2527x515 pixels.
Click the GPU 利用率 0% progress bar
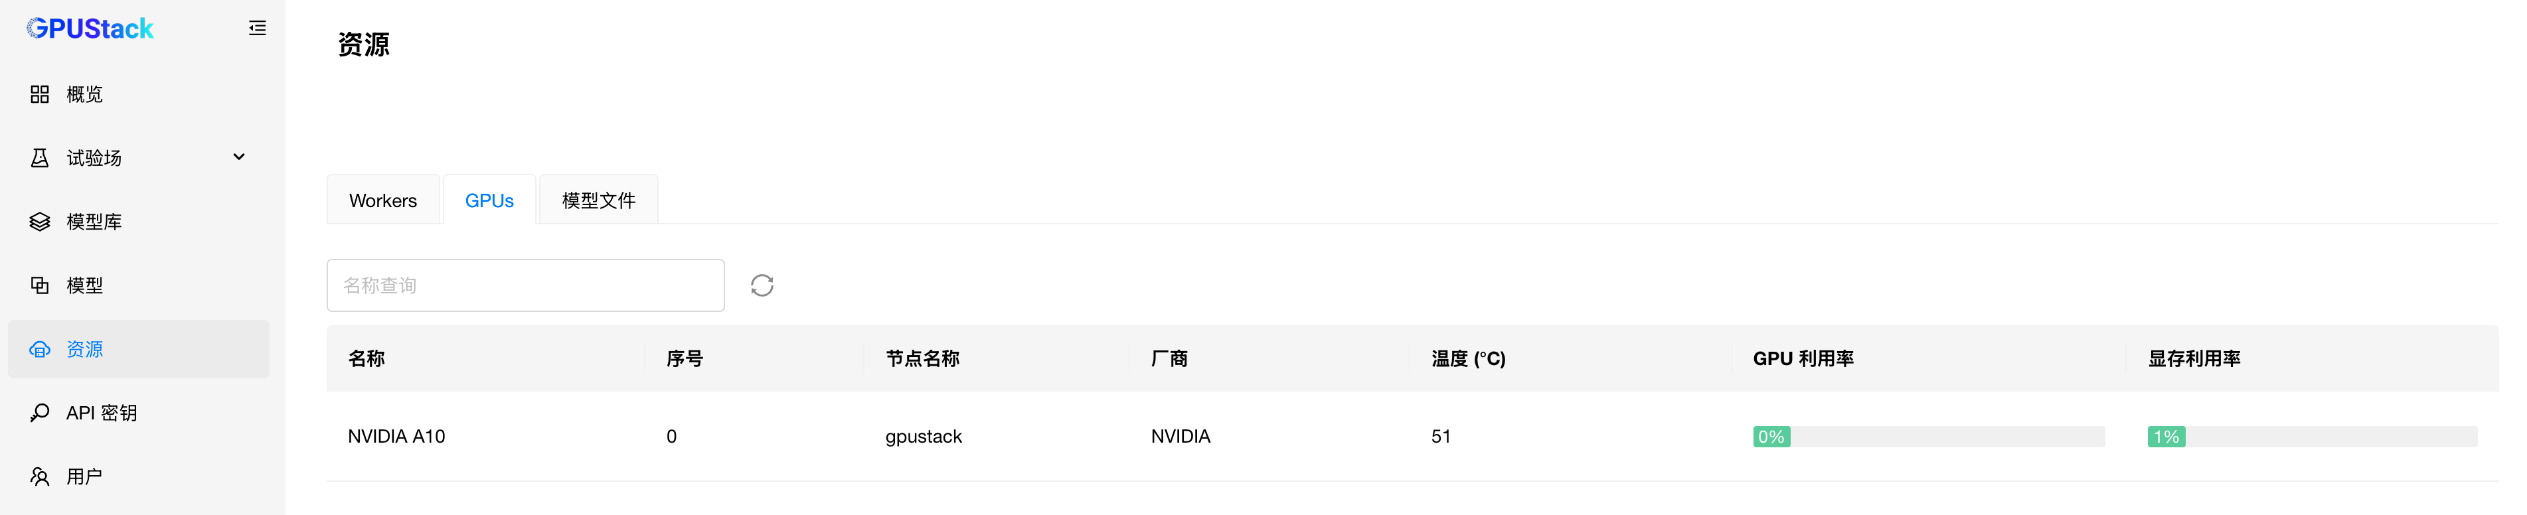click(1929, 437)
